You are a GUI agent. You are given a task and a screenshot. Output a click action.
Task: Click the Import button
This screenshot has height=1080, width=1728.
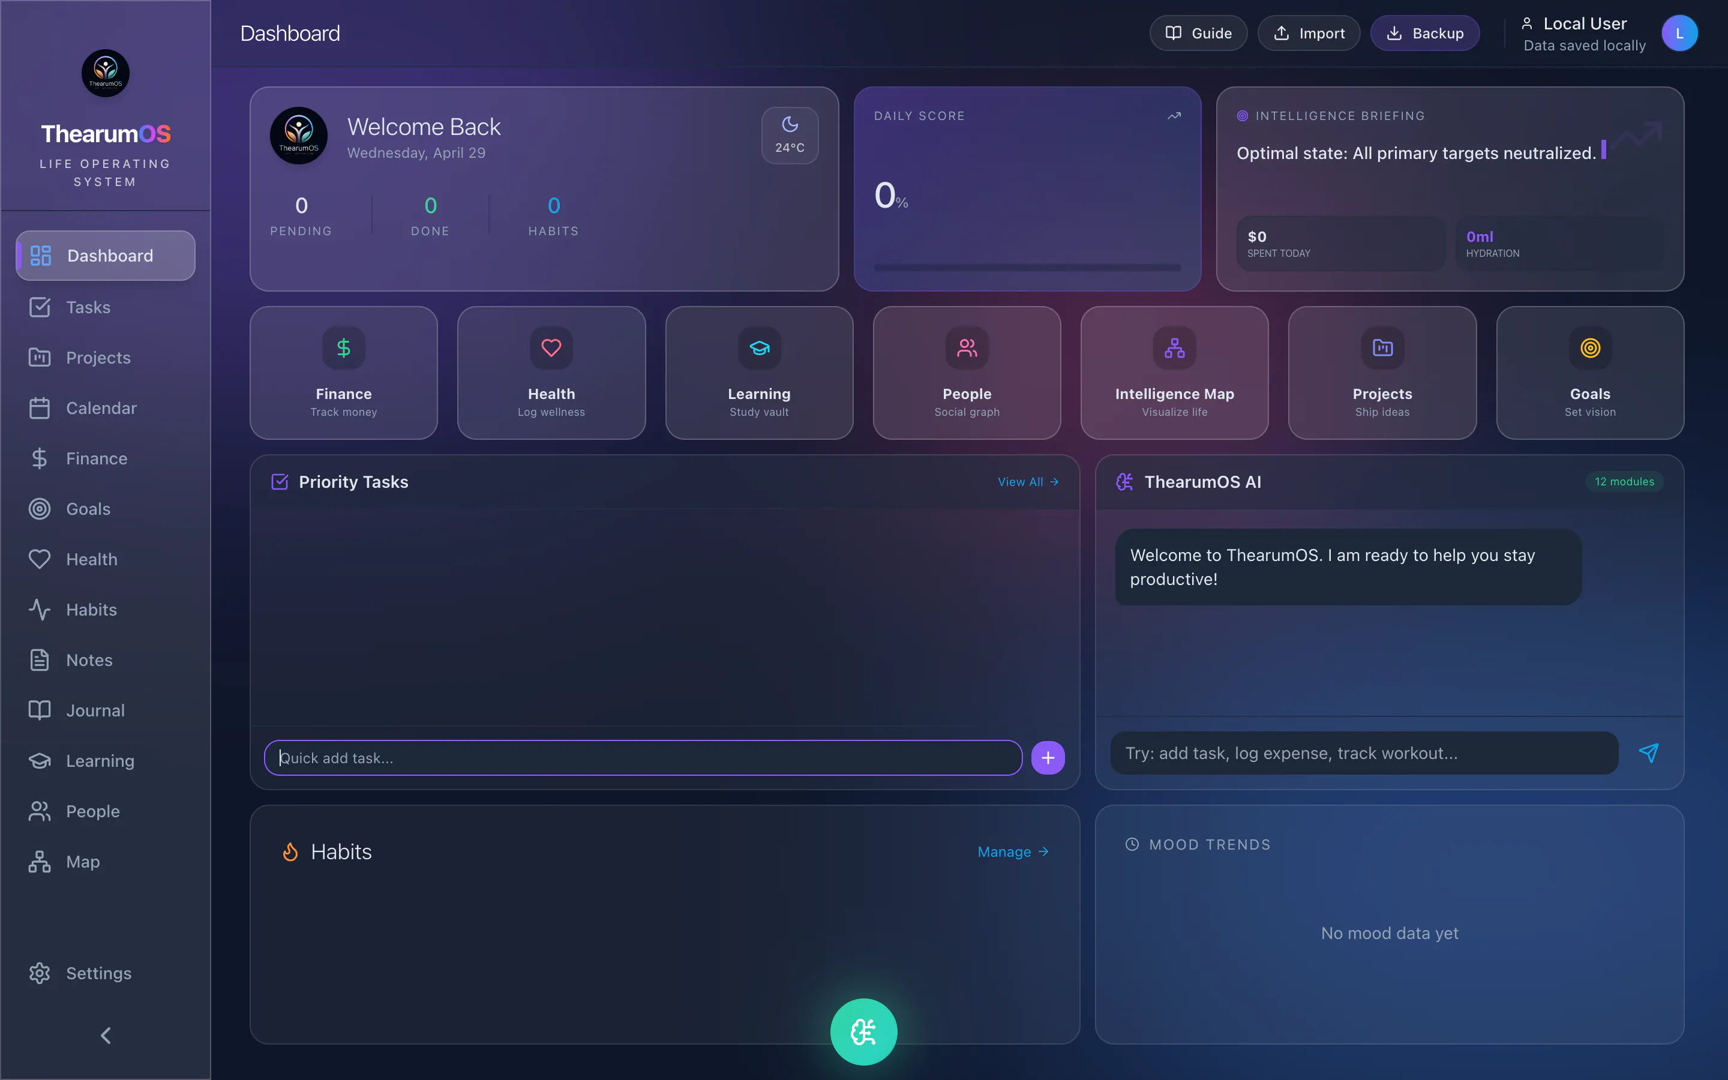pyautogui.click(x=1308, y=33)
